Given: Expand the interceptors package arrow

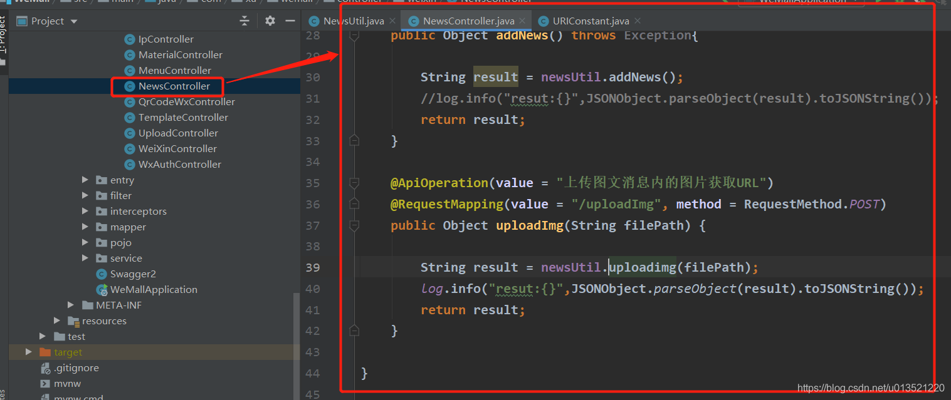Looking at the screenshot, I should pos(85,211).
